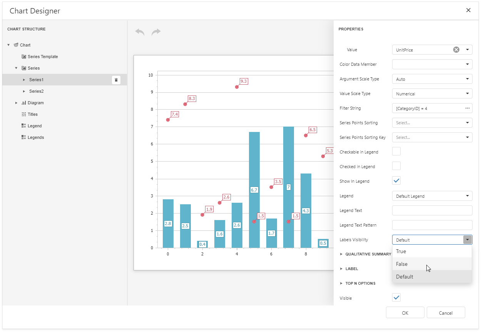Image resolution: width=481 pixels, height=332 pixels.
Task: Select False in the Labels Visibility dropdown
Action: [x=401, y=264]
